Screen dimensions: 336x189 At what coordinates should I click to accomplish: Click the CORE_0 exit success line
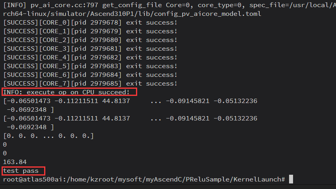(90, 23)
